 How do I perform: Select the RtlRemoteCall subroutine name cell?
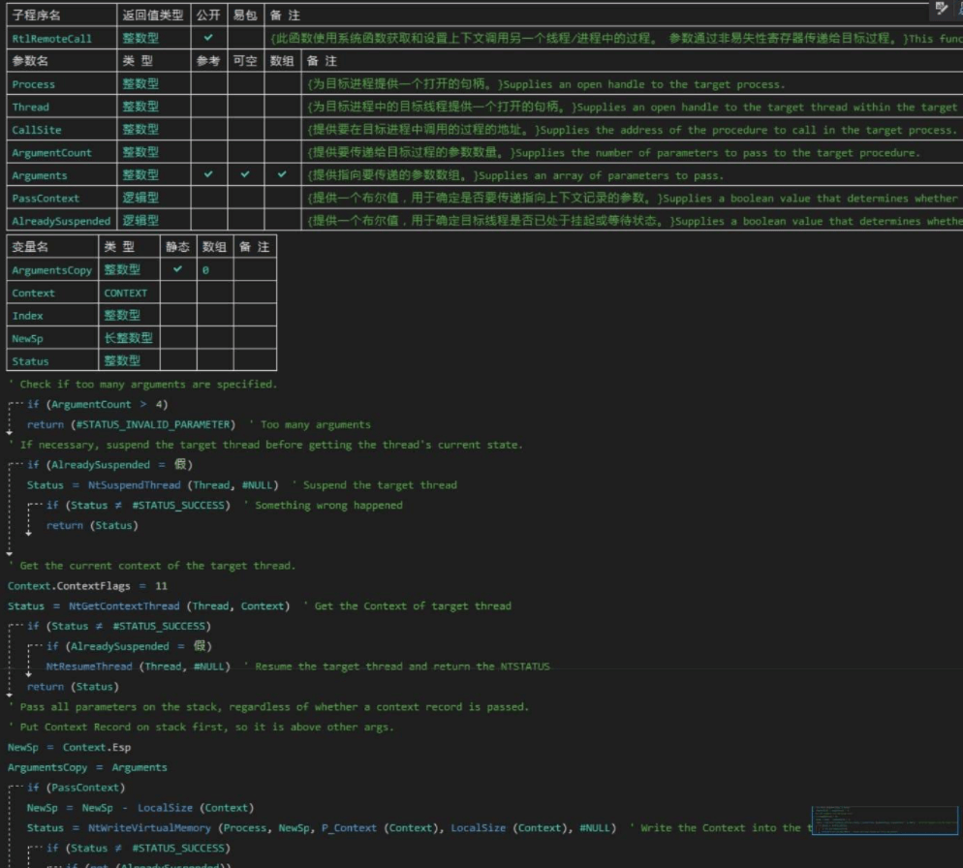coord(51,39)
